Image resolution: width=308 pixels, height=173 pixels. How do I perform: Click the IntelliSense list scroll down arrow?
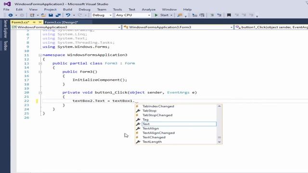[219, 142]
